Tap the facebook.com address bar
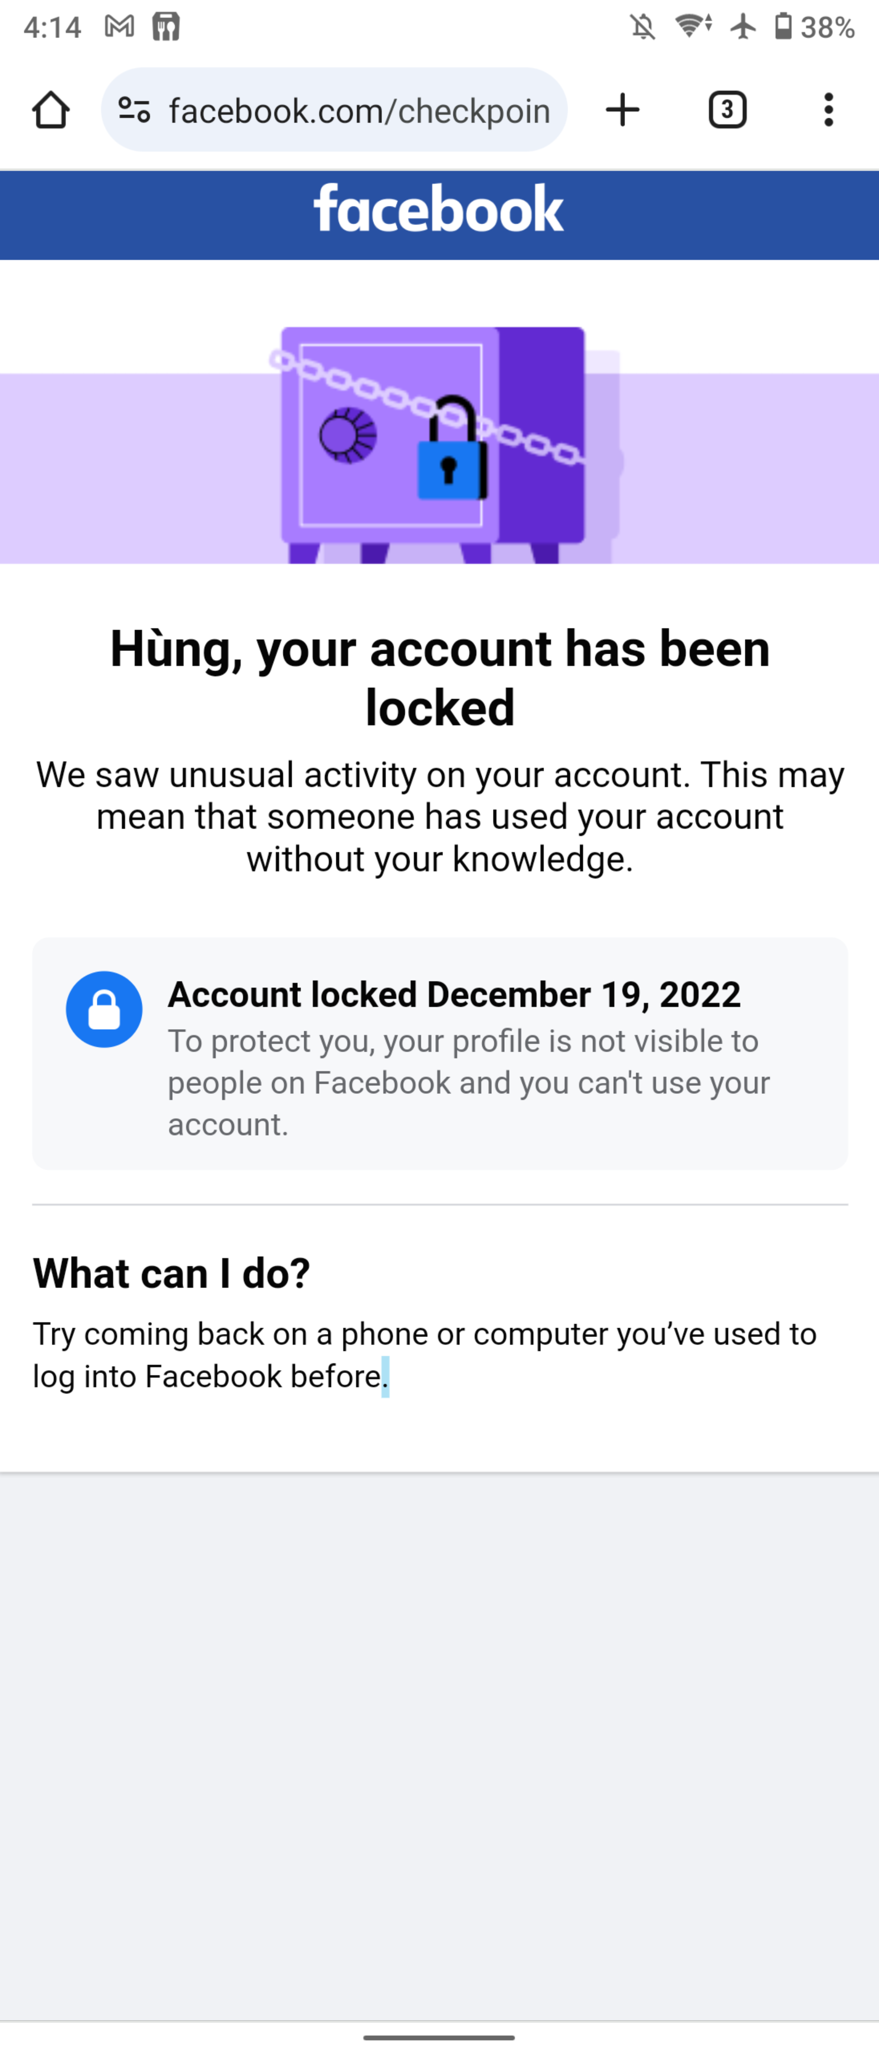 tap(359, 111)
